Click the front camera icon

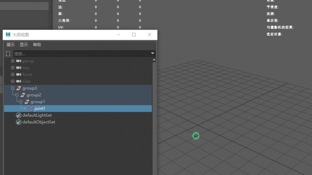click(x=19, y=74)
